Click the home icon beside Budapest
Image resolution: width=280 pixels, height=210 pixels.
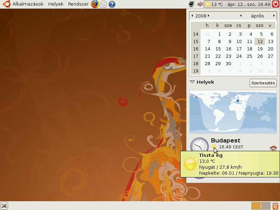(x=273, y=148)
